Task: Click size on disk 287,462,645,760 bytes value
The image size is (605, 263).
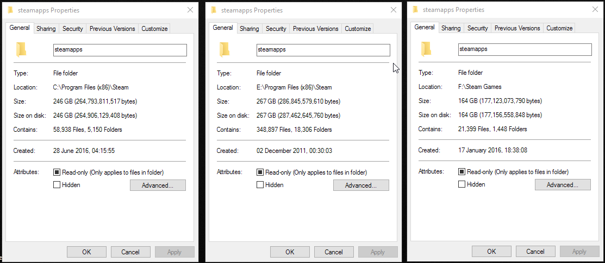Action: [x=298, y=116]
